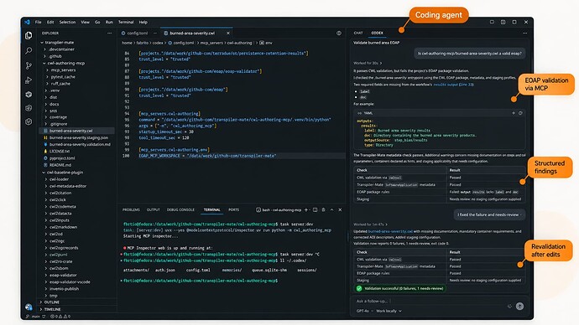The height and width of the screenshot is (325, 579).
Task: Split the terminal panel
Action: tap(315, 210)
